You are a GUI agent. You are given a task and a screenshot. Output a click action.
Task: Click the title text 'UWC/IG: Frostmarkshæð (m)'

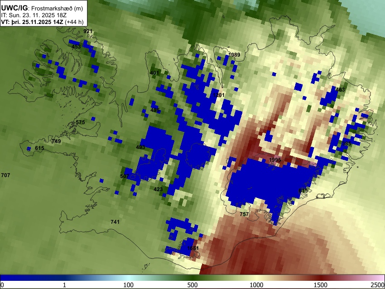pyautogui.click(x=42, y=8)
